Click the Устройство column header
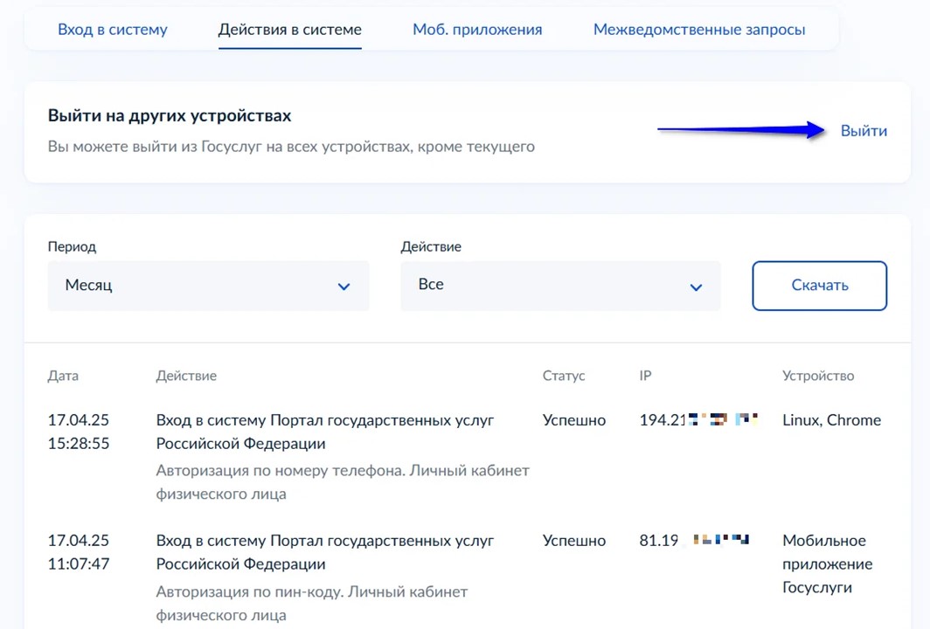Viewport: 930px width, 629px height. point(818,376)
